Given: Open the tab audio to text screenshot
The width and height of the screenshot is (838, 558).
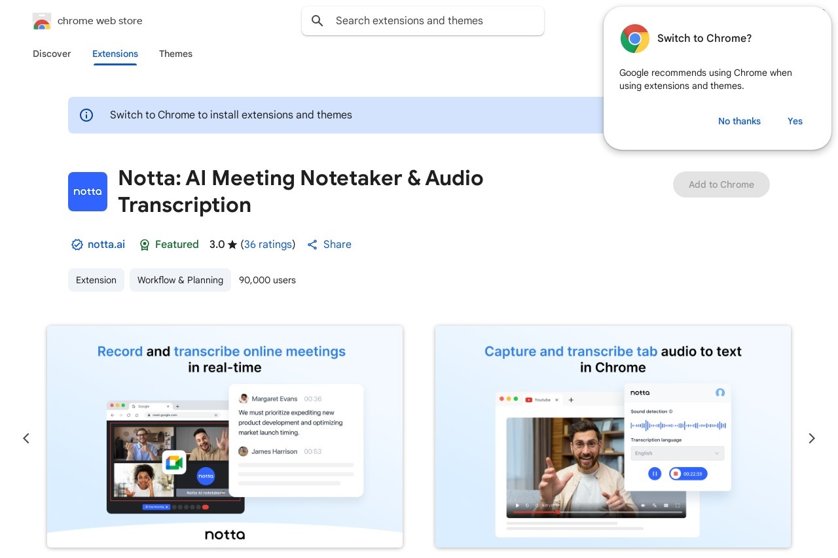Looking at the screenshot, I should 613,436.
